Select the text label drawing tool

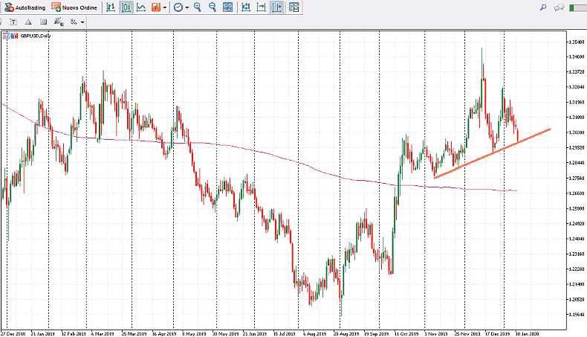tap(13, 22)
